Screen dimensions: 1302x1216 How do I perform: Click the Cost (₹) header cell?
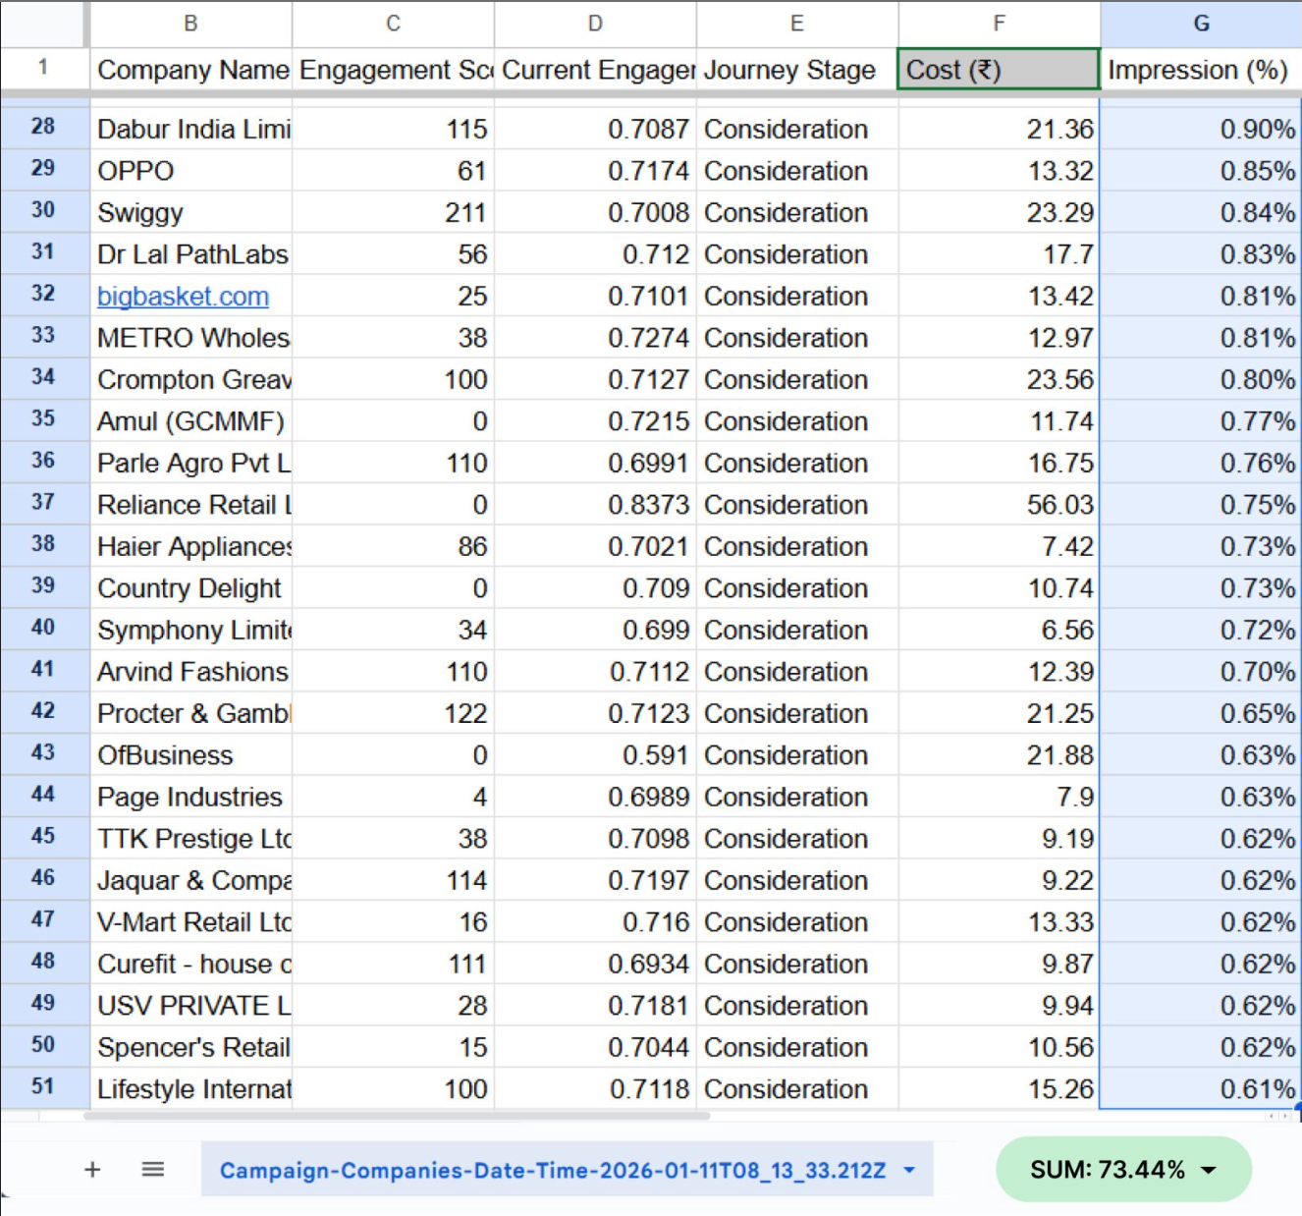pyautogui.click(x=998, y=70)
